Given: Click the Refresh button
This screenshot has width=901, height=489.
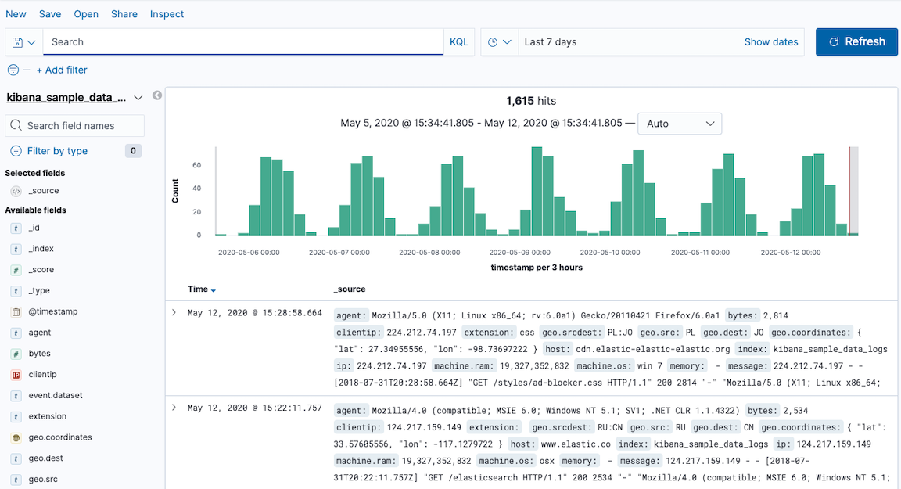Looking at the screenshot, I should (856, 42).
